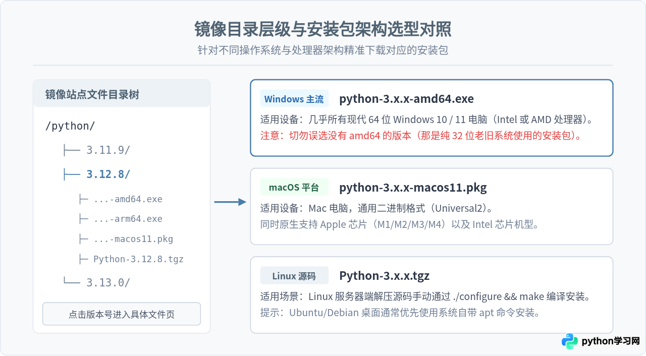Select the ...-arm64.exe file entry

point(128,219)
